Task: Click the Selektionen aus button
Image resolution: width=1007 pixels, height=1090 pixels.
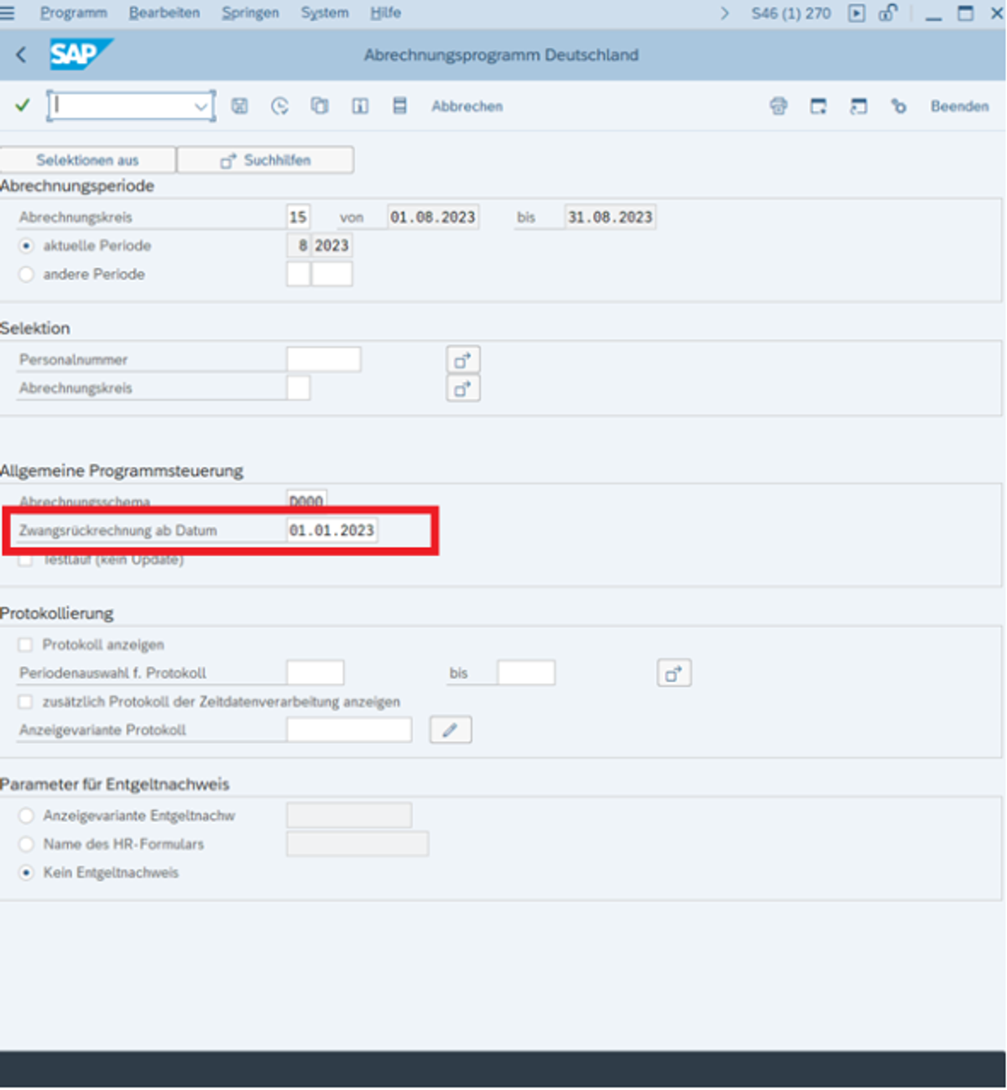Action: pyautogui.click(x=89, y=159)
